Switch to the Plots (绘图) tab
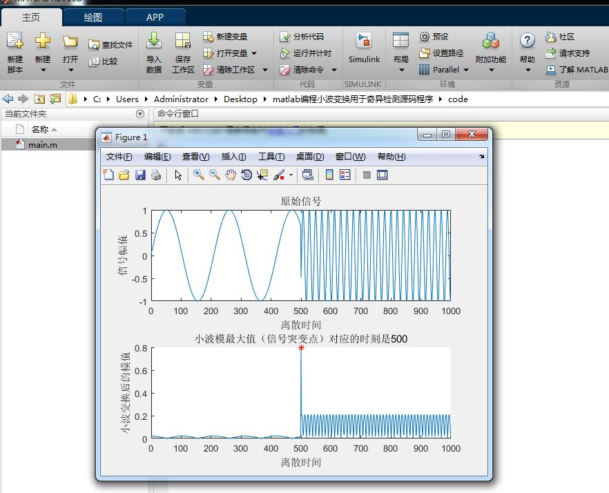The width and height of the screenshot is (609, 493). point(93,17)
